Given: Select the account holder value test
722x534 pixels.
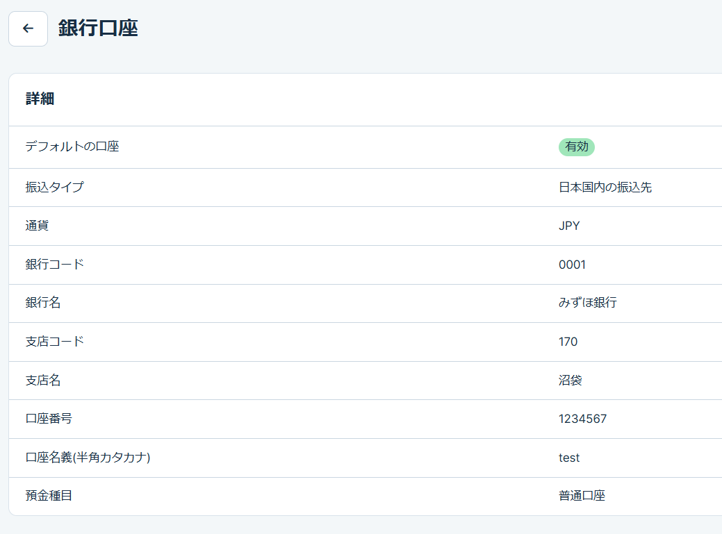Looking at the screenshot, I should pos(568,458).
